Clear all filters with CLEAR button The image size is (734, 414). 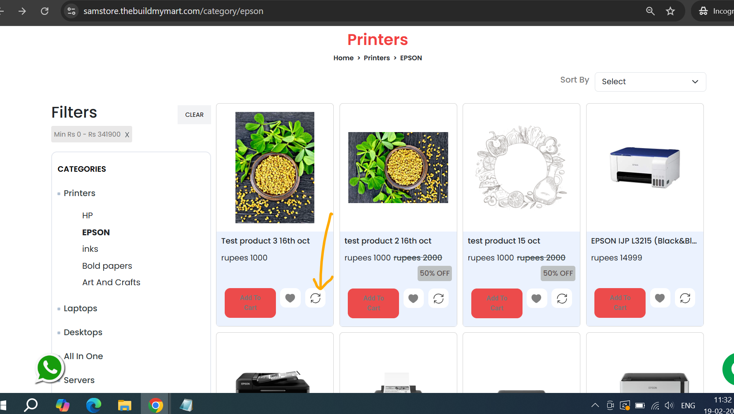point(194,115)
